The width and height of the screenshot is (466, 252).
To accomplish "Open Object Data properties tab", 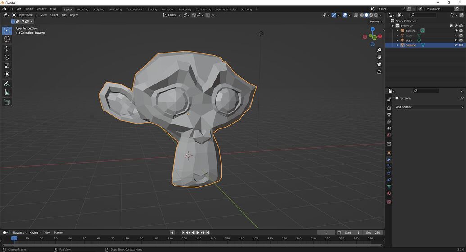I will coord(389,186).
